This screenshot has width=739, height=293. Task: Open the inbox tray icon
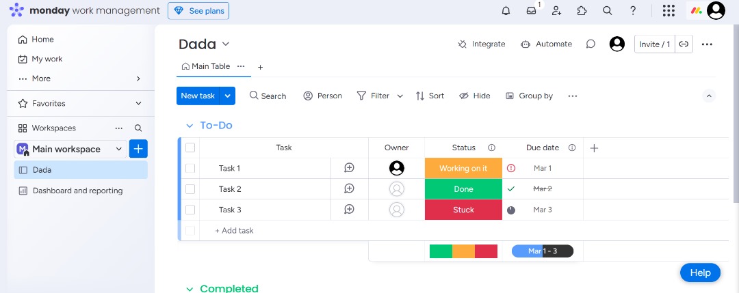click(x=531, y=10)
